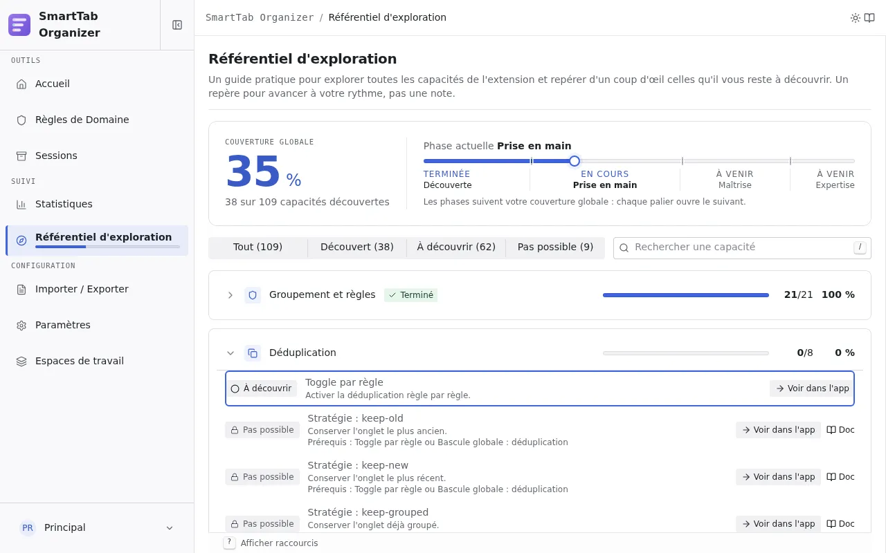Select the Pas possible (9) filter
The height and width of the screenshot is (553, 886).
555,247
